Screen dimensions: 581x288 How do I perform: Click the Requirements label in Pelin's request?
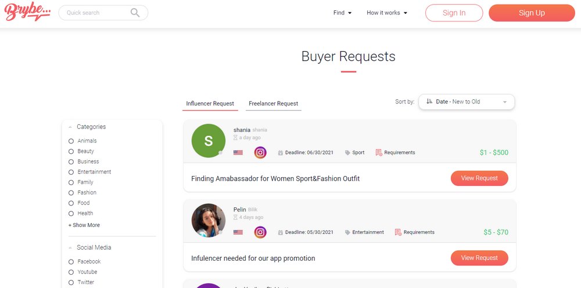pos(419,232)
